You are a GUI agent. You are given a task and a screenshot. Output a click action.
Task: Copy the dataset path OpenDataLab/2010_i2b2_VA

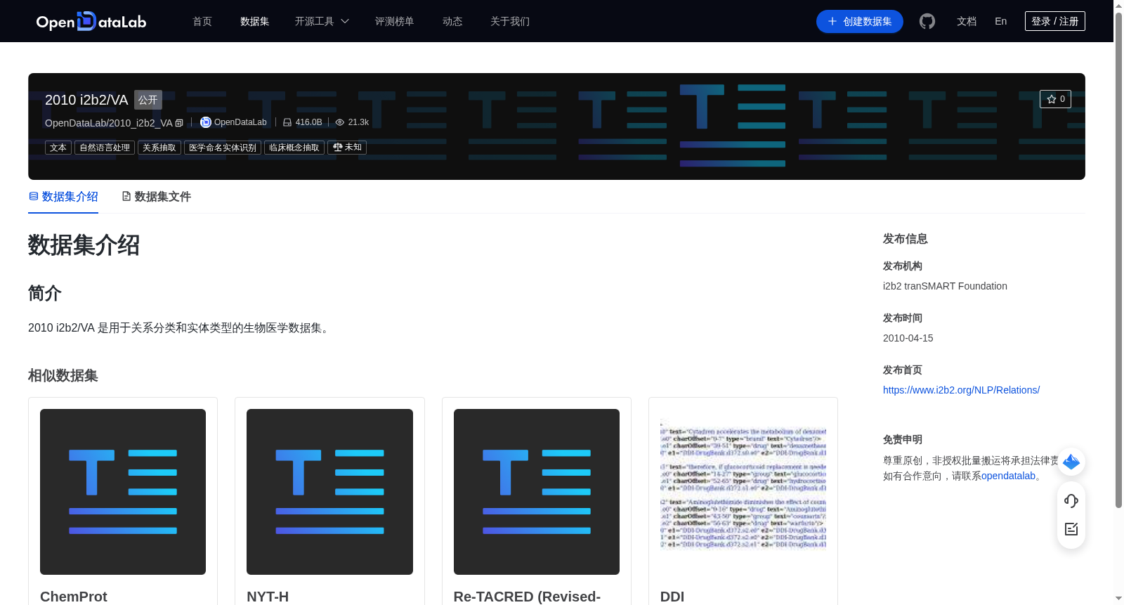click(x=179, y=123)
